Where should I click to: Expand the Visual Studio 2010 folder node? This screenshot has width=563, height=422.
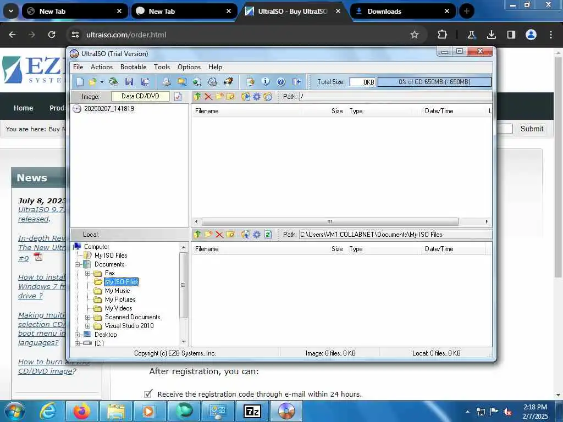coord(87,326)
